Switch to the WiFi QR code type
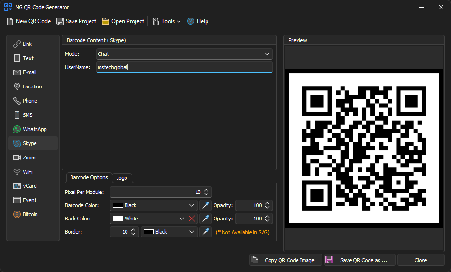Viewport: 451px width, 272px height. 33,172
